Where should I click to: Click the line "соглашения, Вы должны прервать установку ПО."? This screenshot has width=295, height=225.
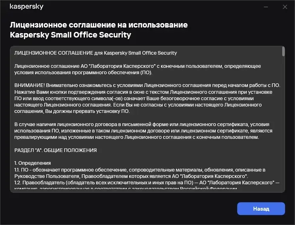pyautogui.click(x=72, y=111)
